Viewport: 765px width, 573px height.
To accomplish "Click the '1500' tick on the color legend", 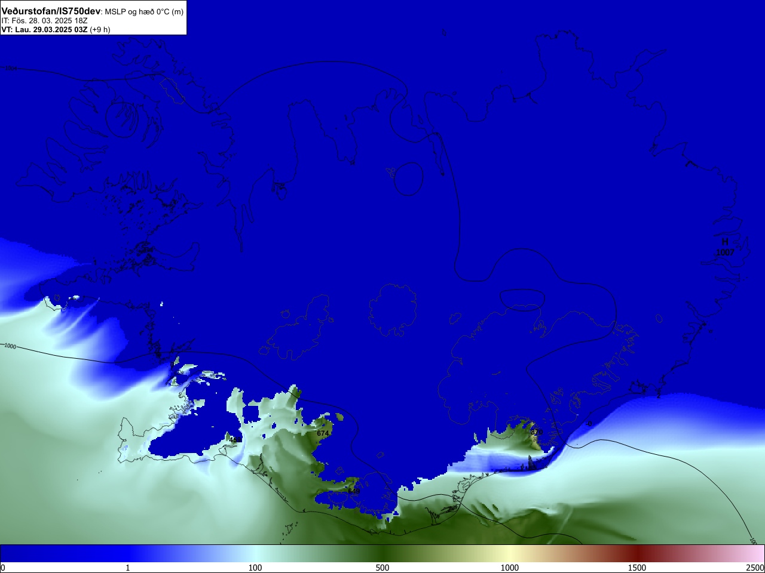I will pyautogui.click(x=637, y=568).
